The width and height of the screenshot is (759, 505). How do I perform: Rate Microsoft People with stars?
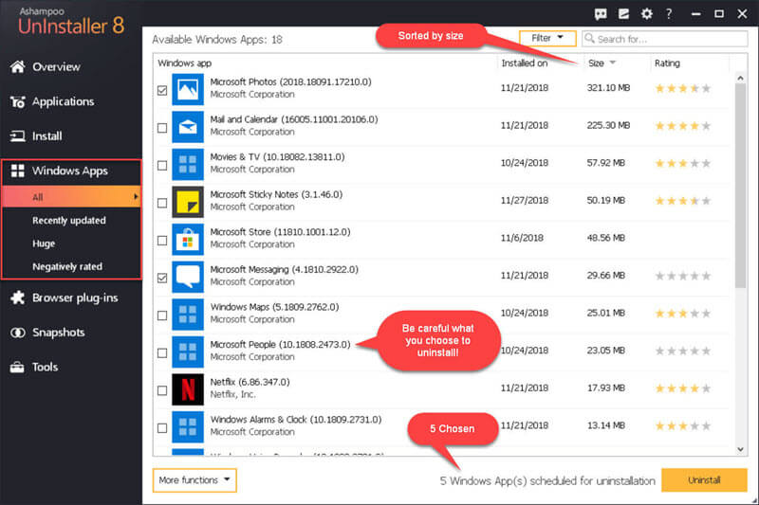pos(682,351)
